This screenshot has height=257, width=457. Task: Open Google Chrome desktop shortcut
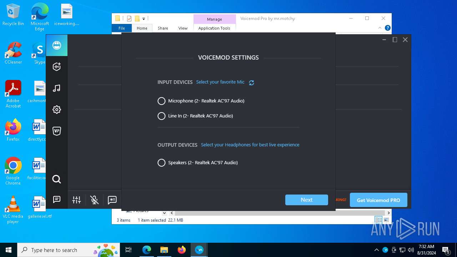coord(13,171)
